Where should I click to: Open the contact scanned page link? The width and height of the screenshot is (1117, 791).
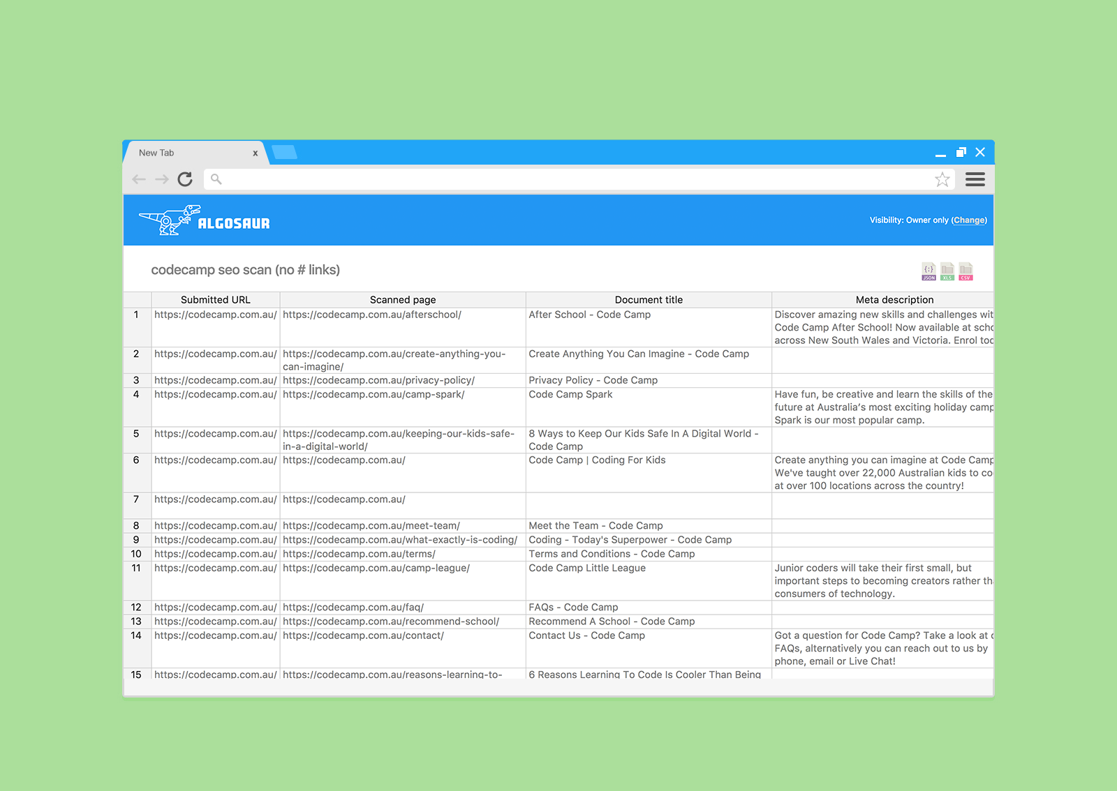pos(363,635)
